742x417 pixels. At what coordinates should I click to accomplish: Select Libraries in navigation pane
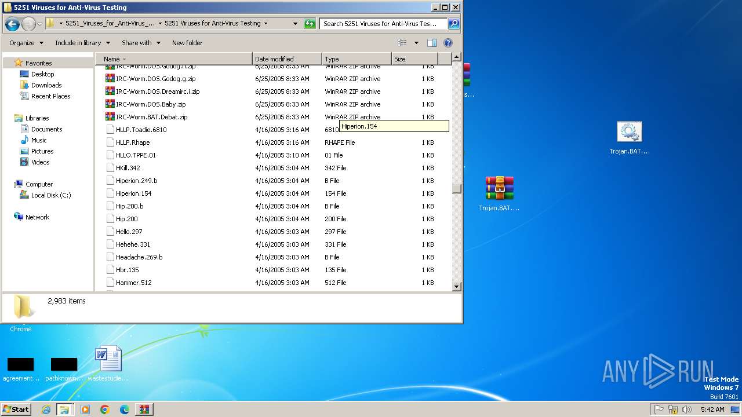[x=37, y=118]
